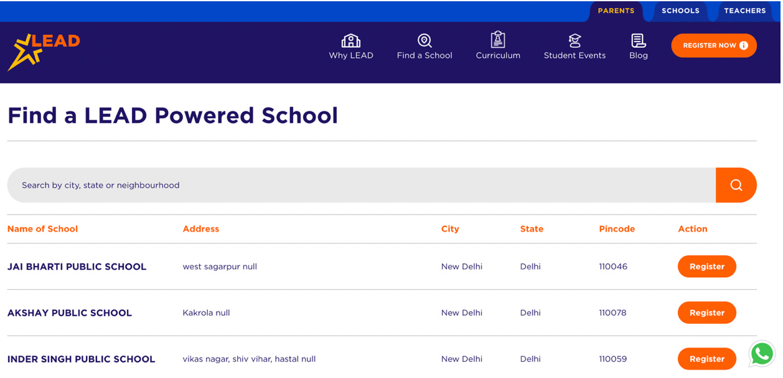Switch to the Schools tab

[680, 11]
